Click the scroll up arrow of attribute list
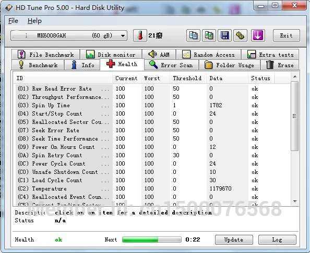Screen dimensions: 310x253 295,77
